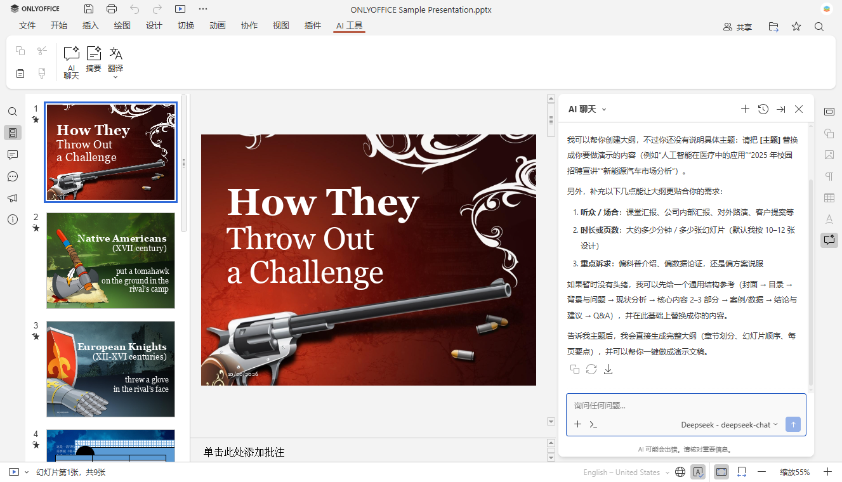Click the print icon in the title bar
The height and width of the screenshot is (482, 842).
(112, 9)
